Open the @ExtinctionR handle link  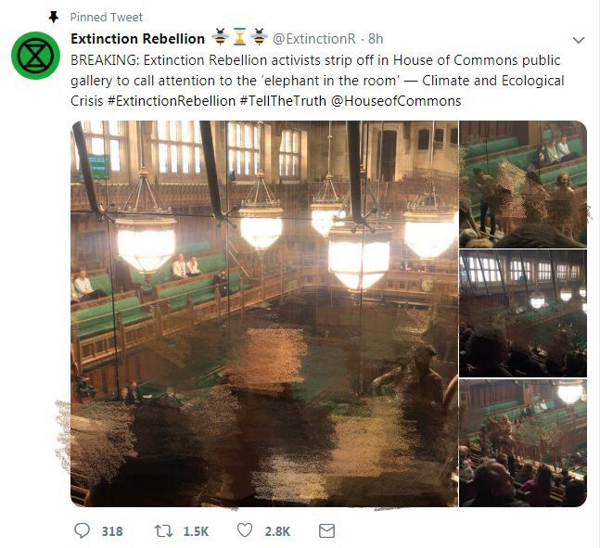pyautogui.click(x=314, y=39)
